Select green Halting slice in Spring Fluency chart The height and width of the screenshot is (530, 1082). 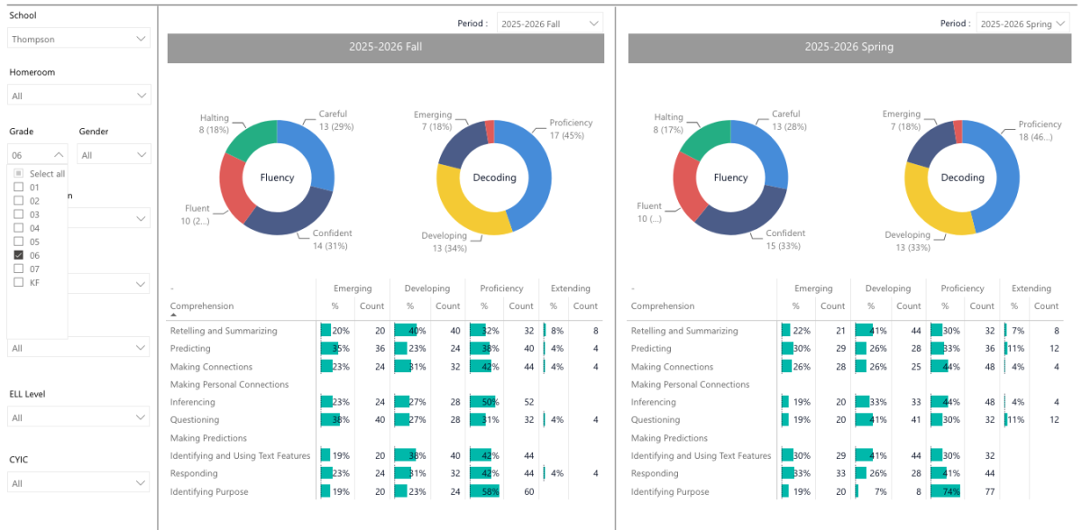(703, 141)
